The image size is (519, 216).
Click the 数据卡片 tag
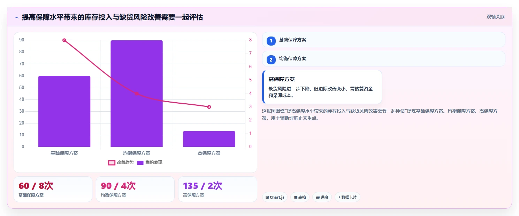[x=347, y=197]
